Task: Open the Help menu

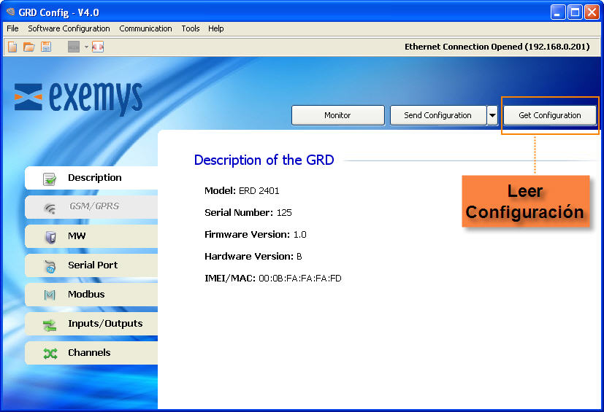Action: 215,28
